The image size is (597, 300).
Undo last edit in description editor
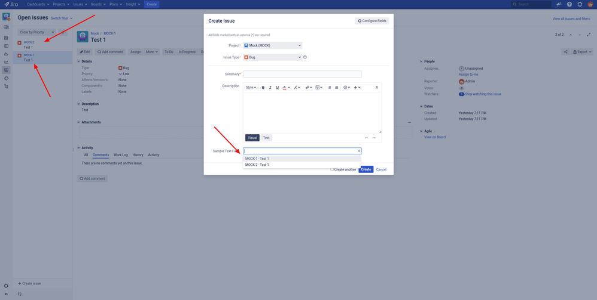(x=367, y=138)
